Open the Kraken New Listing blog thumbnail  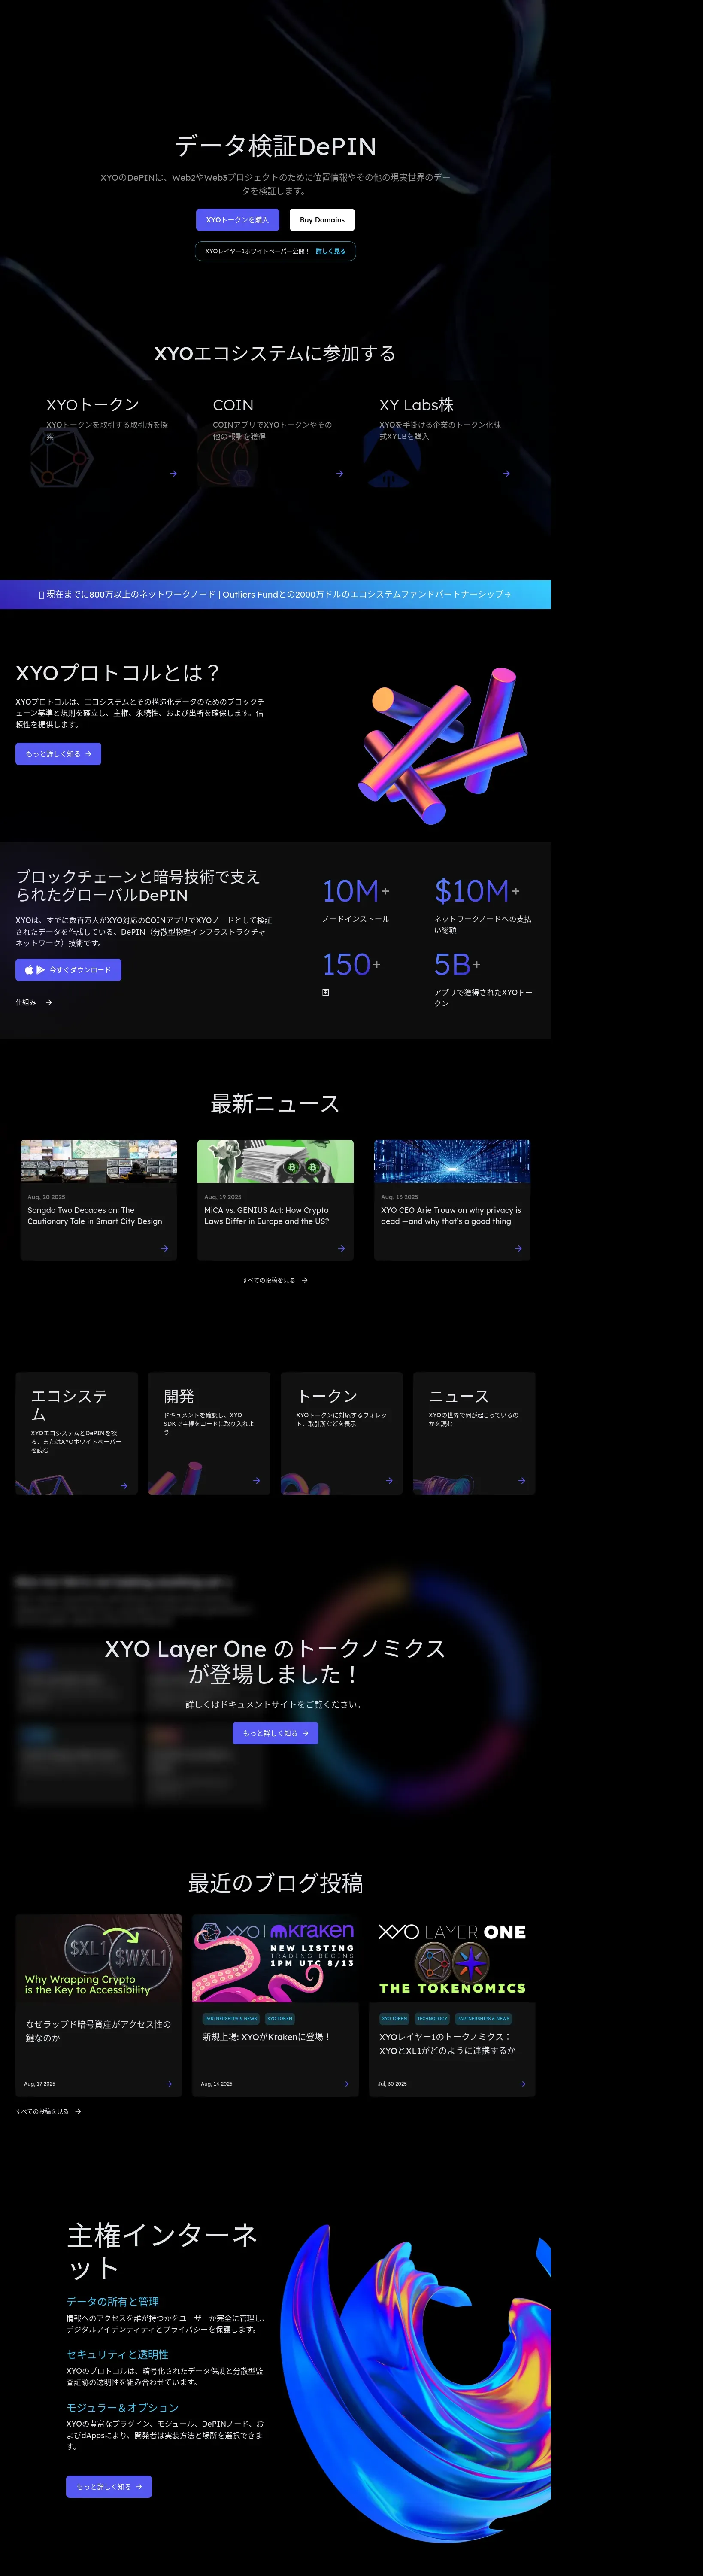(275, 1958)
